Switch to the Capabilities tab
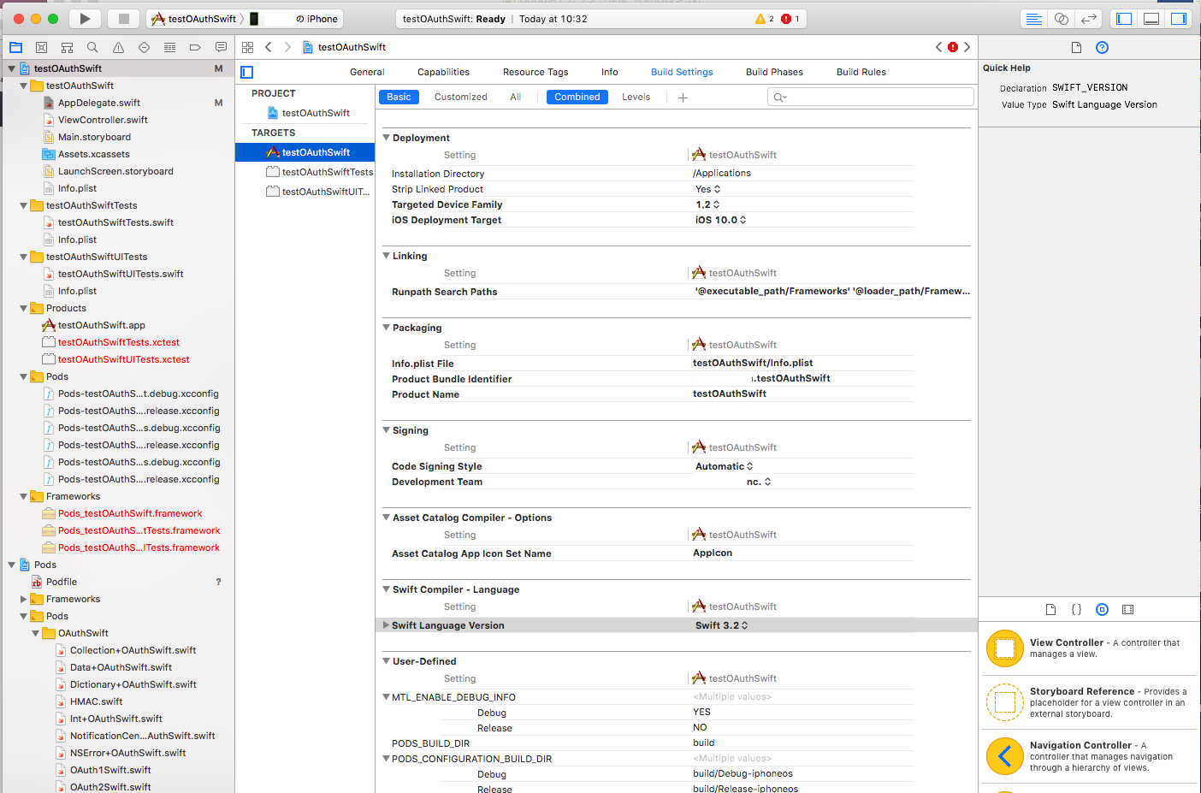 [443, 72]
